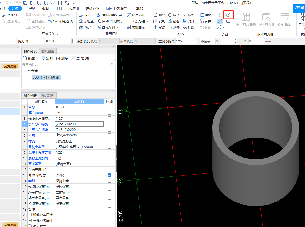Image resolution: width=305 pixels, height=227 pixels.
Task: Switch to the 图层管理 tab
Action: click(x=48, y=95)
